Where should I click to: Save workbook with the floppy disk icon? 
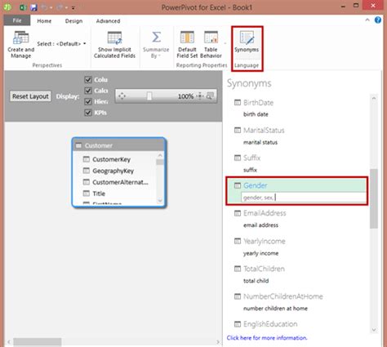tap(33, 7)
